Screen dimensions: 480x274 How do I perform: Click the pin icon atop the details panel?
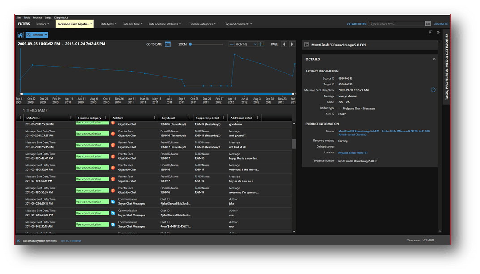click(x=430, y=32)
